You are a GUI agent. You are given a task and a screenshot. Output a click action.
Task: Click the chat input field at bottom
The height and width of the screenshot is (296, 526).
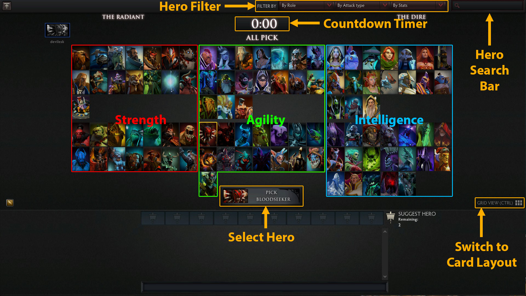tap(264, 287)
